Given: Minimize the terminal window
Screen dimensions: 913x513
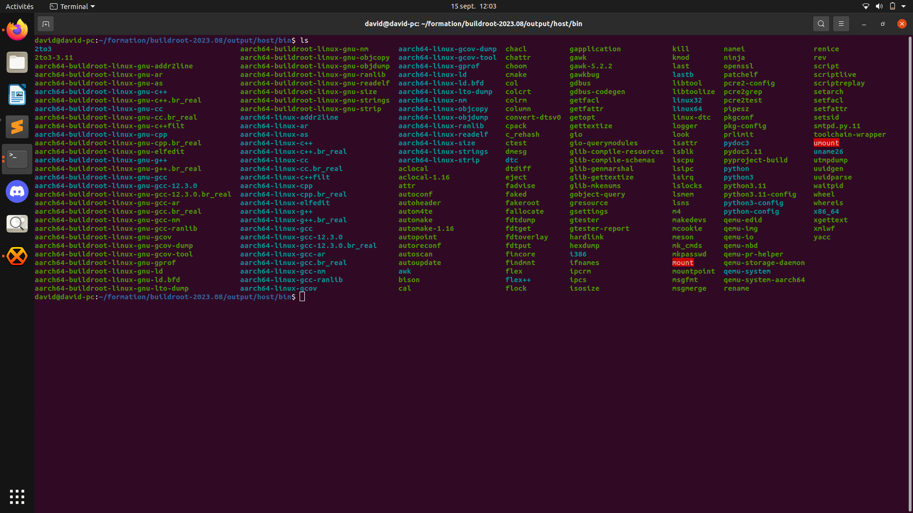Looking at the screenshot, I should 864,24.
